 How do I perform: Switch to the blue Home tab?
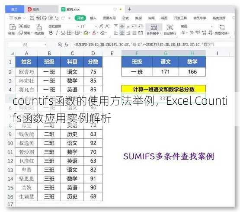tap(15, 9)
